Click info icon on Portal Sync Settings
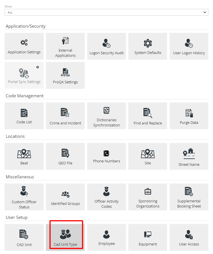The width and height of the screenshot is (213, 254). coord(38,67)
